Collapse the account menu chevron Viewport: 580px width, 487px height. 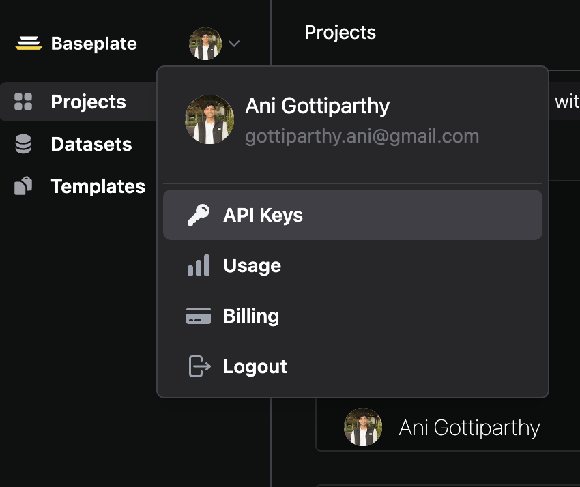tap(234, 44)
